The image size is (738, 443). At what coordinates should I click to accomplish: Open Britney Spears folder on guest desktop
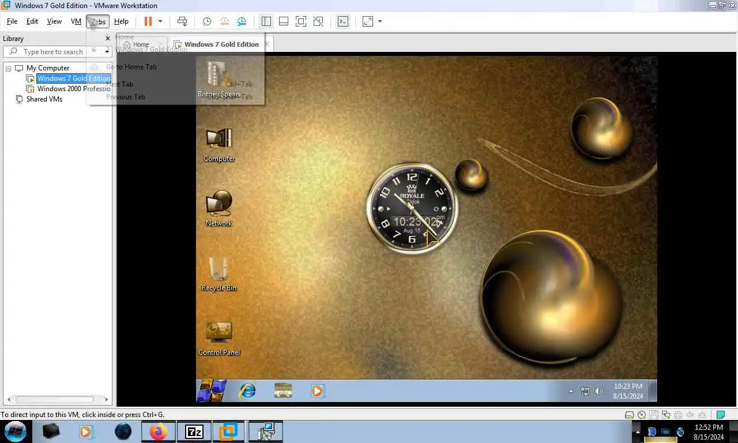click(219, 78)
